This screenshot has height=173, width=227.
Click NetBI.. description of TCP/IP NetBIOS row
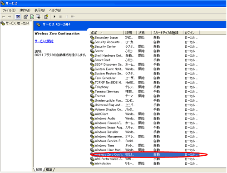click(x=130, y=83)
